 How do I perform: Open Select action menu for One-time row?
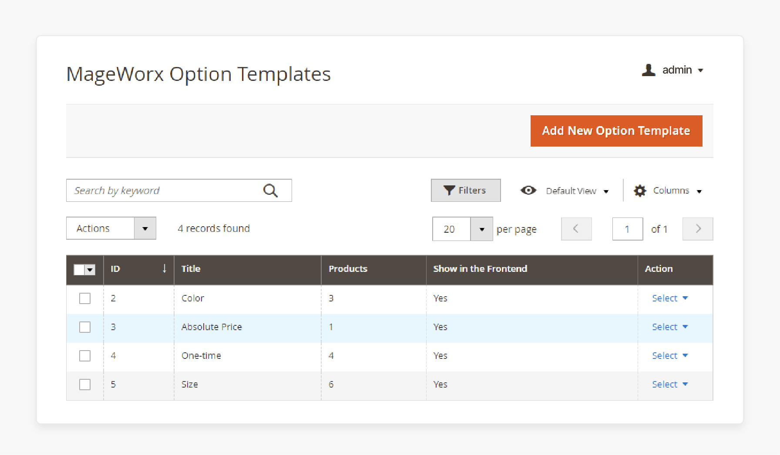click(x=669, y=356)
